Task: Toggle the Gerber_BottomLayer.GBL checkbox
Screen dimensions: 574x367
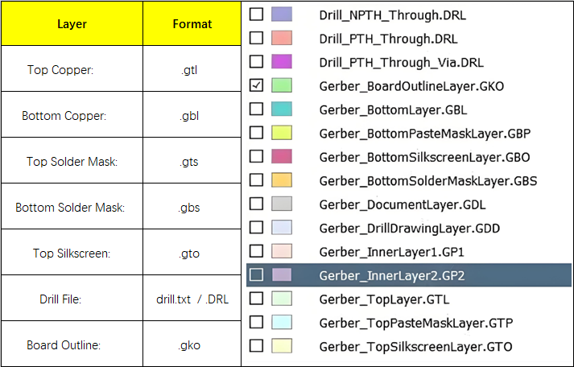Action: pos(256,109)
